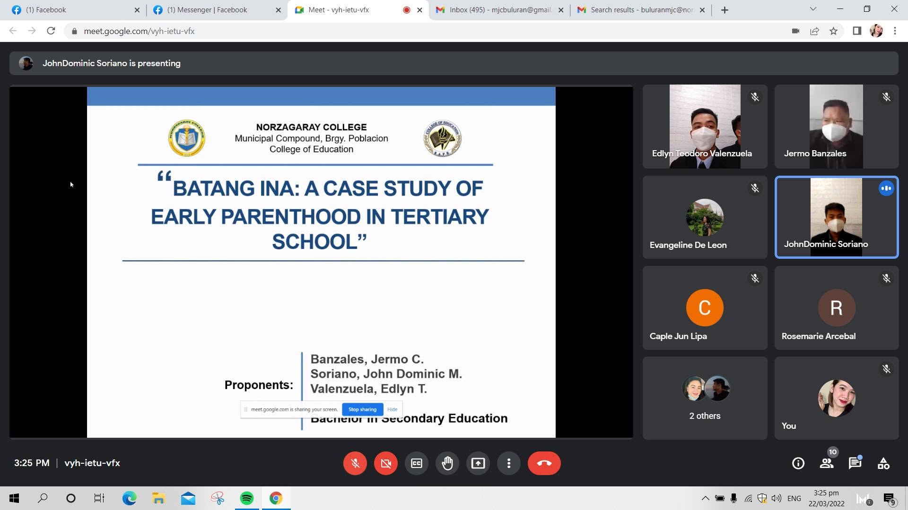Screen dimensions: 908x510
Task: Reload the Meet page
Action: click(51, 31)
